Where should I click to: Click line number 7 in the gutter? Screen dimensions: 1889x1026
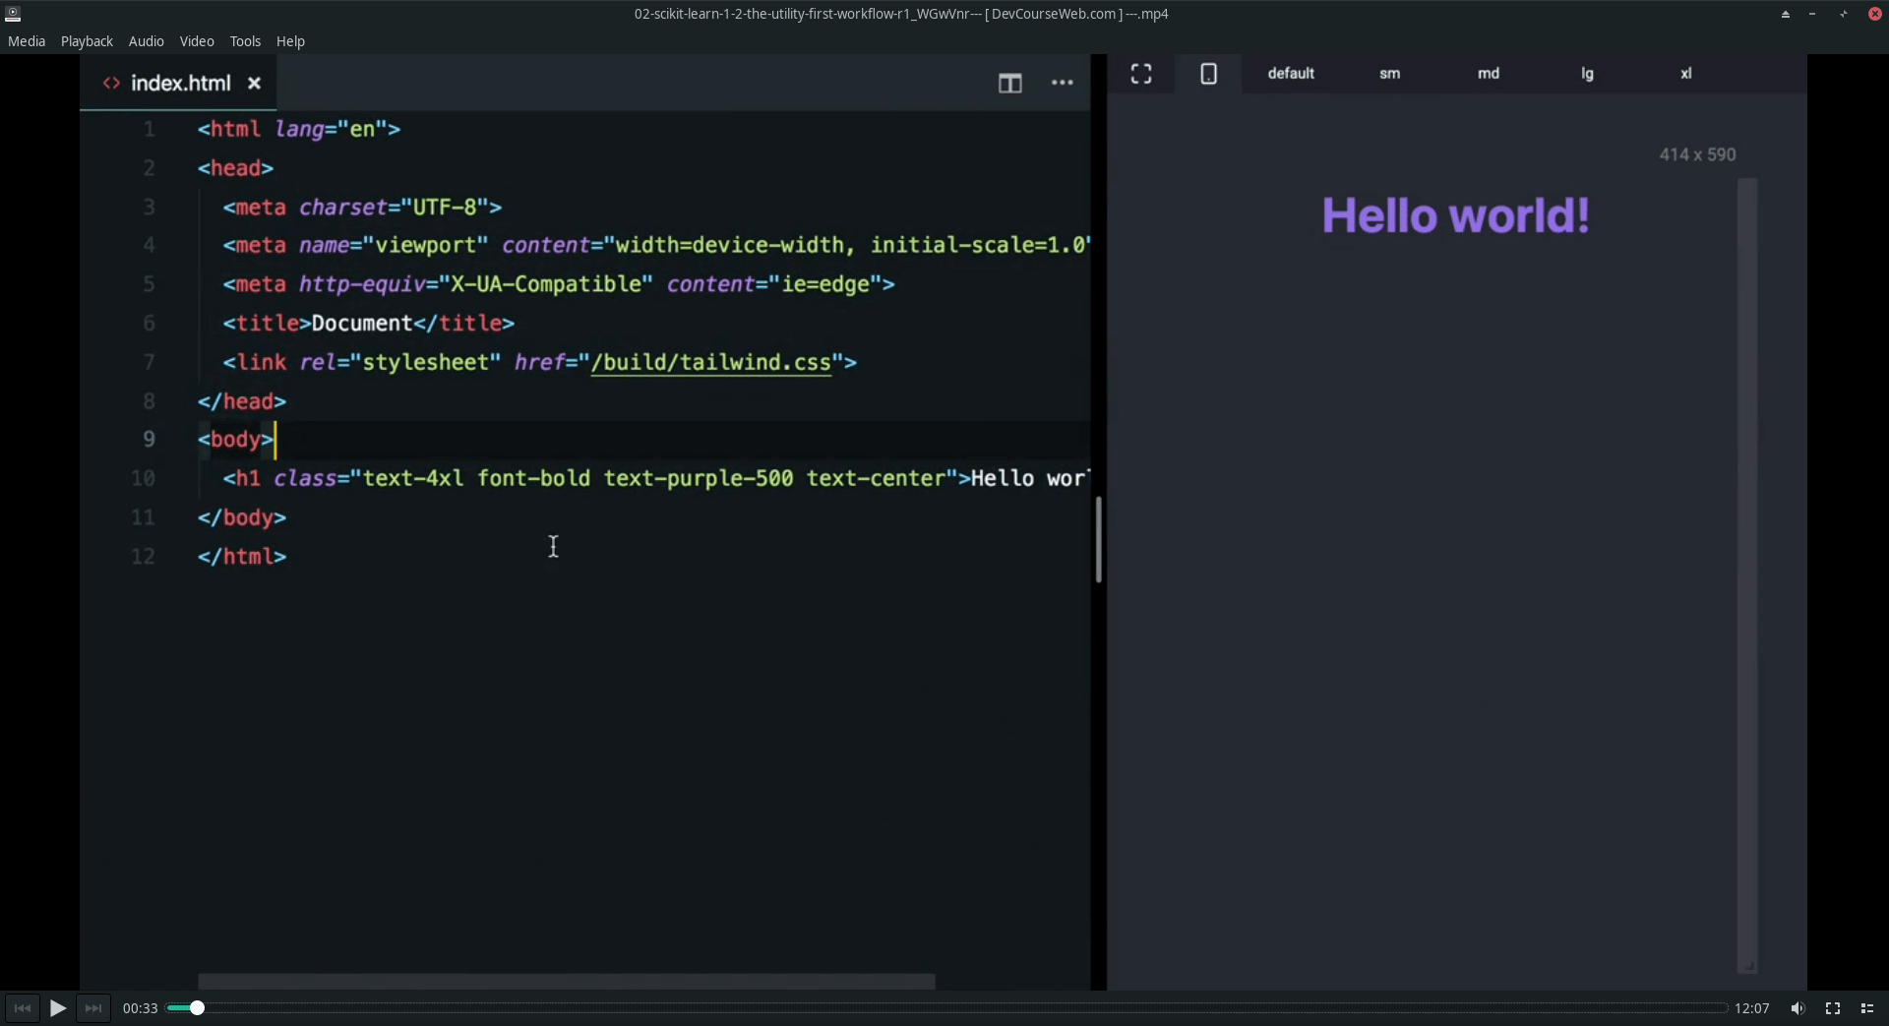(149, 363)
